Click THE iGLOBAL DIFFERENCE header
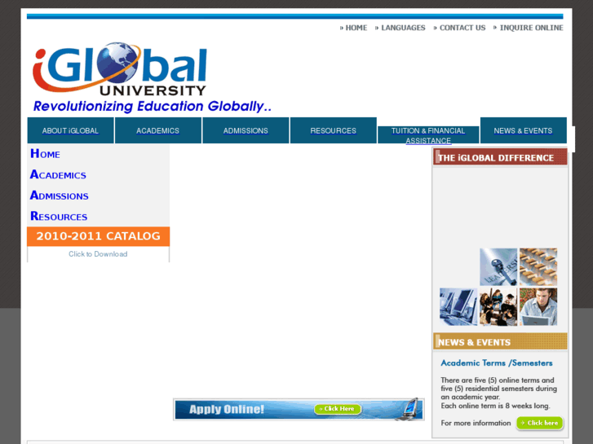593x444 pixels. [x=500, y=157]
